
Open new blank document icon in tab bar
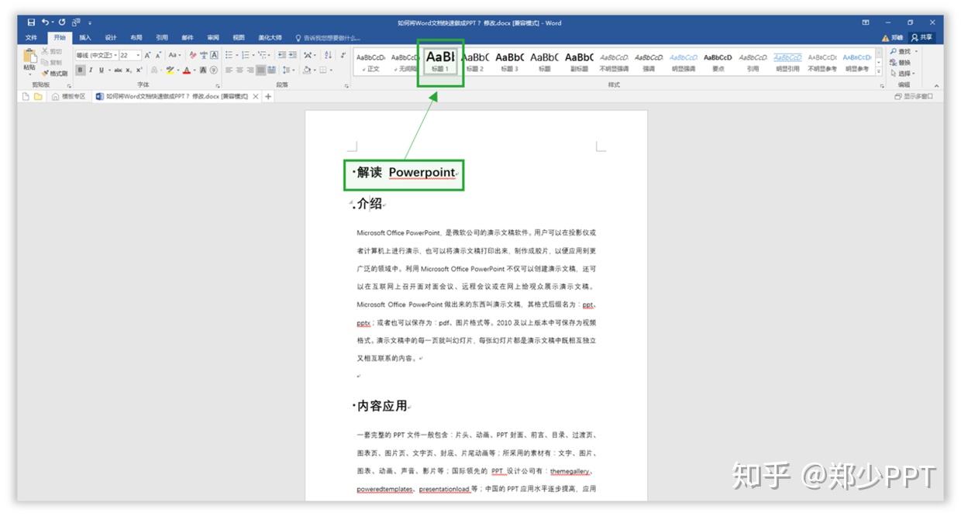click(26, 97)
